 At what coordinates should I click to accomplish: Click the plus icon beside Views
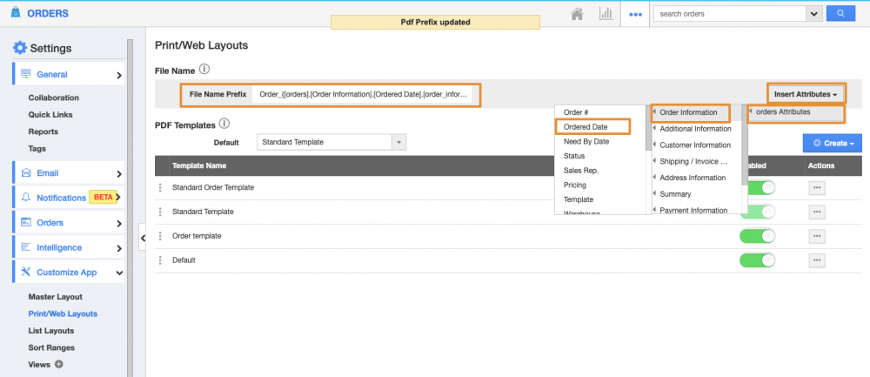click(59, 365)
